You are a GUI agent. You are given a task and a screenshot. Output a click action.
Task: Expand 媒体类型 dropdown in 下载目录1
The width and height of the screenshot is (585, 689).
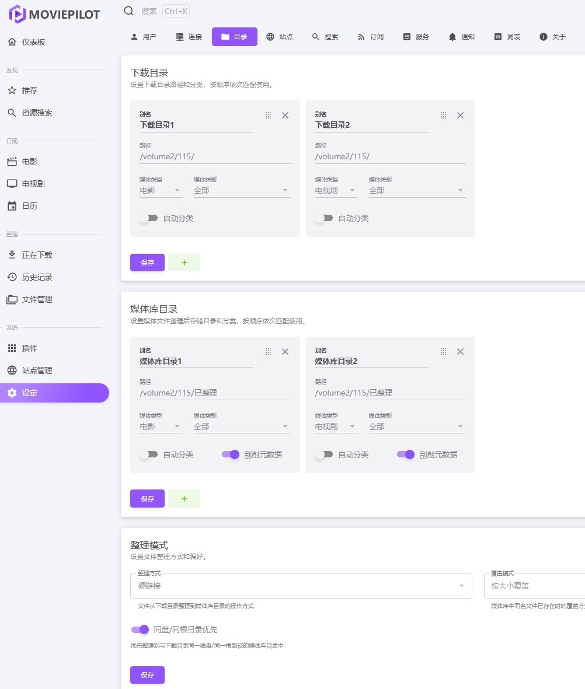161,190
